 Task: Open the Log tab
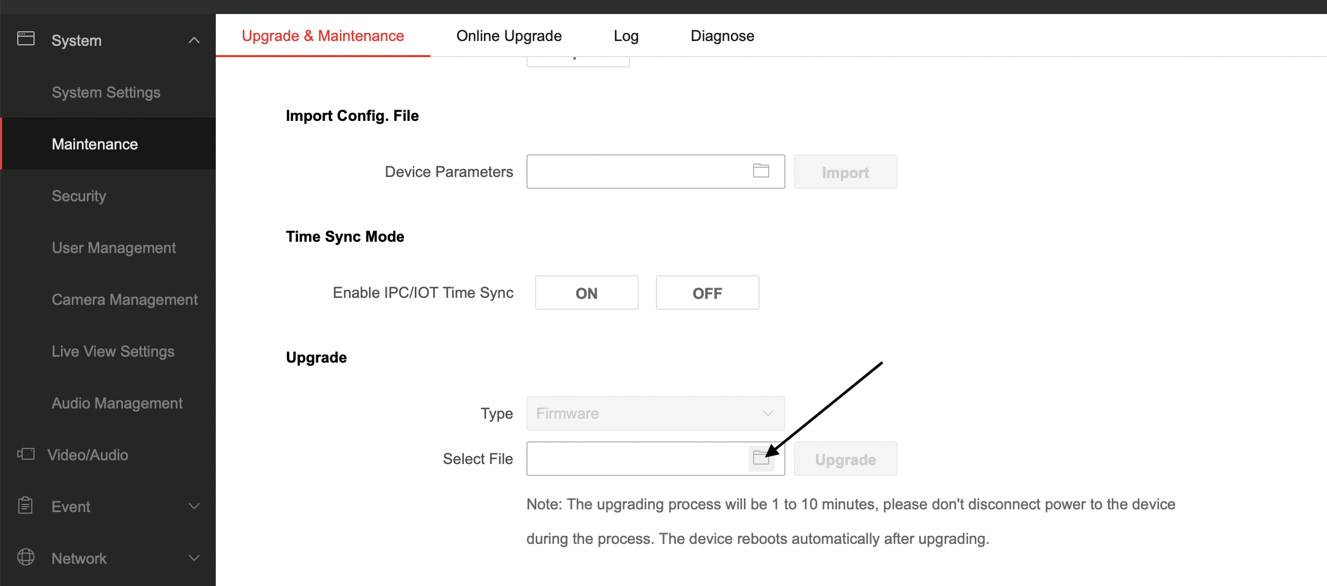[626, 35]
